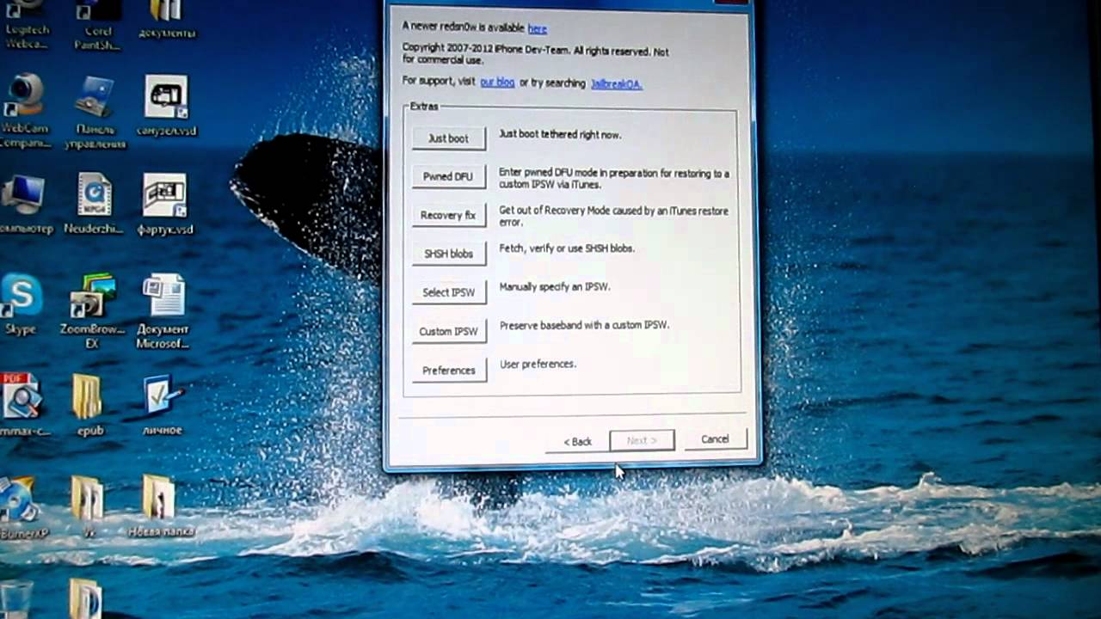Open the BurnerXP desktop icon
Screen dimensions: 1101x619
[22, 507]
